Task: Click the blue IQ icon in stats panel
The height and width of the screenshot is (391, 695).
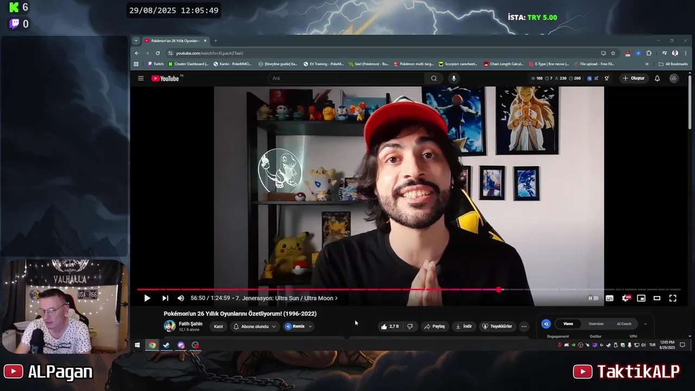Action: [546, 324]
